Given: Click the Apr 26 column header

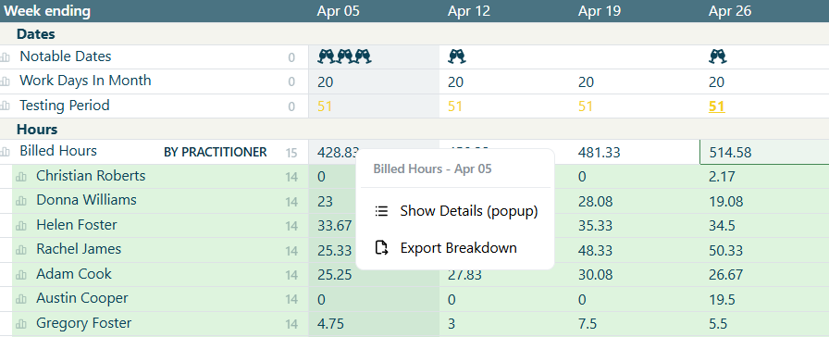Looking at the screenshot, I should point(730,11).
